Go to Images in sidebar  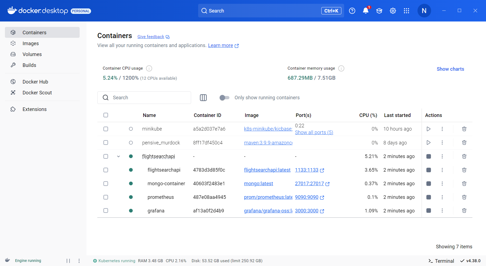(x=42, y=44)
